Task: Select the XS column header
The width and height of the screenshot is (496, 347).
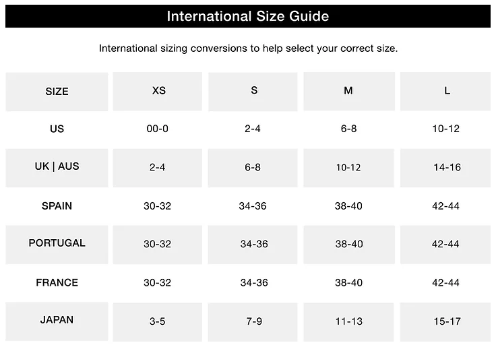Action: 158,90
